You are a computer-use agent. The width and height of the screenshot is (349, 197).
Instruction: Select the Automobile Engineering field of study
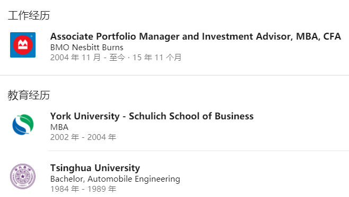pyautogui.click(x=134, y=179)
